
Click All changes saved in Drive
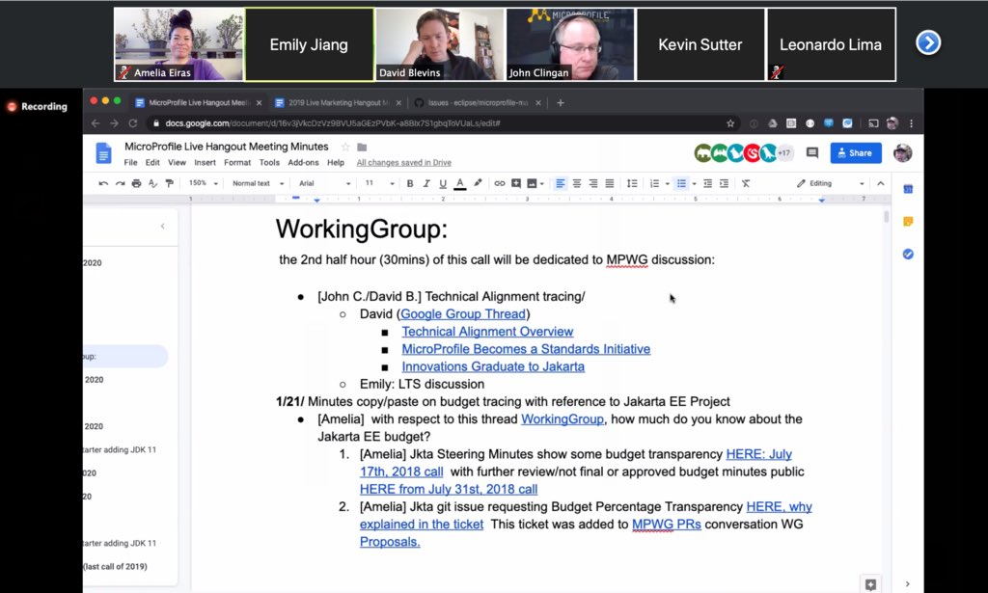pyautogui.click(x=404, y=162)
